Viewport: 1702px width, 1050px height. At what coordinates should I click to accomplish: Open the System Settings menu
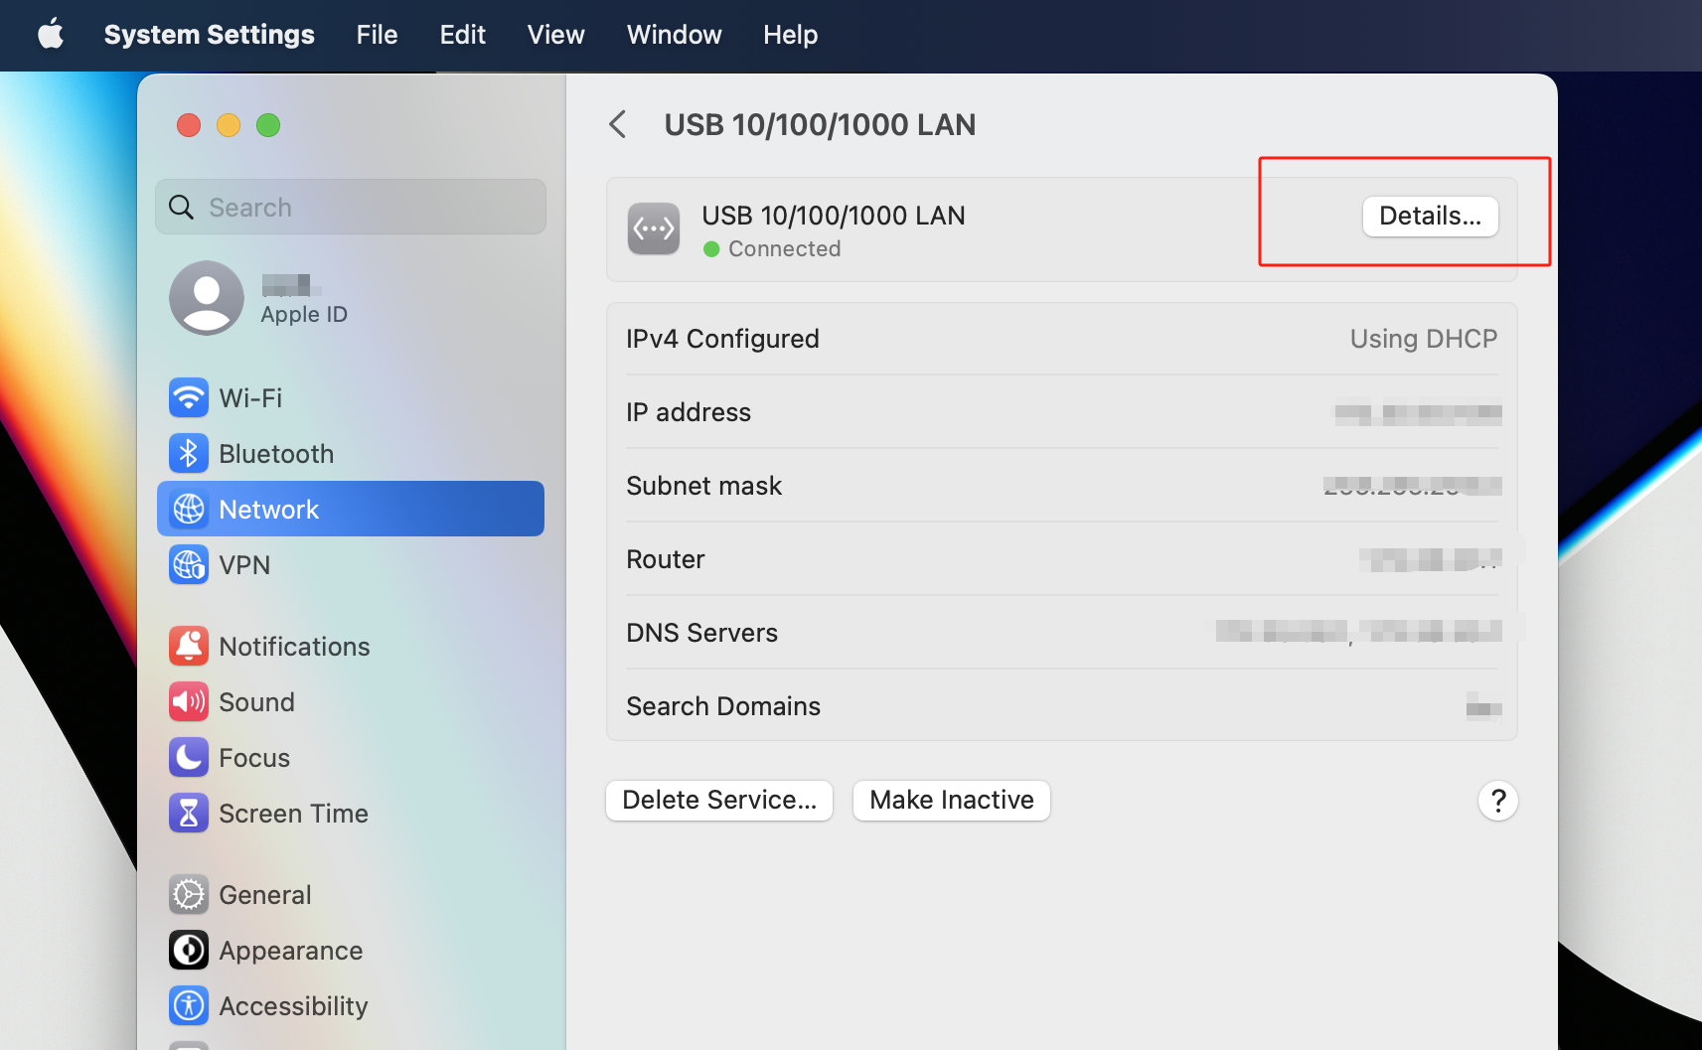click(210, 35)
